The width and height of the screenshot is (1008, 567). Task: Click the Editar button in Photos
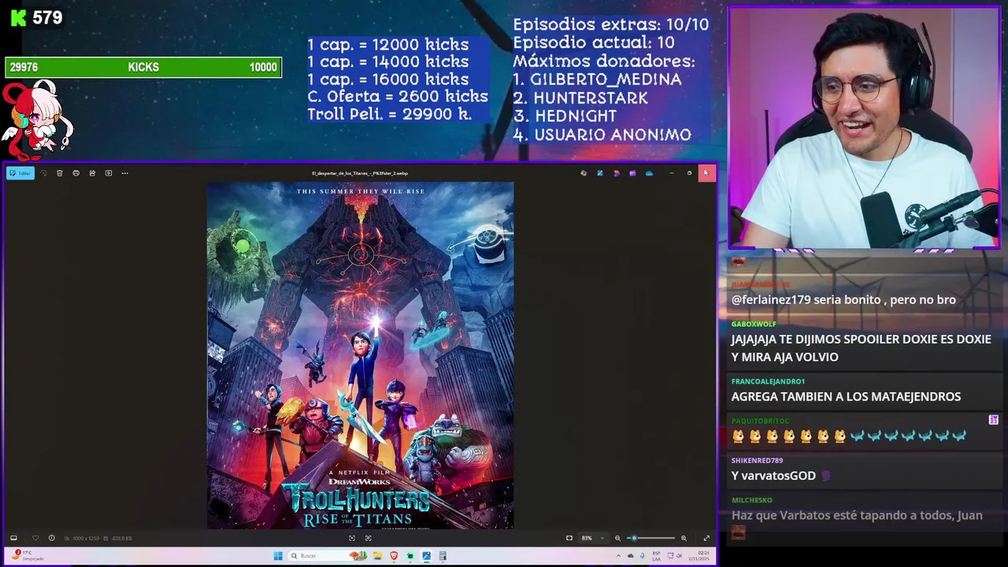coord(20,173)
